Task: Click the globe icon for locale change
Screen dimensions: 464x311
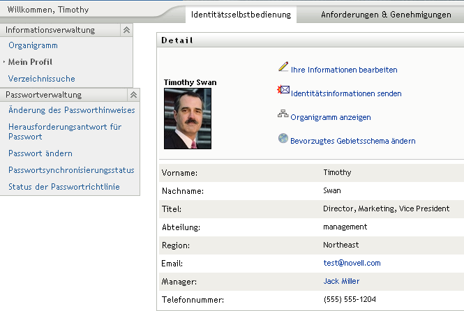Action: pos(283,139)
